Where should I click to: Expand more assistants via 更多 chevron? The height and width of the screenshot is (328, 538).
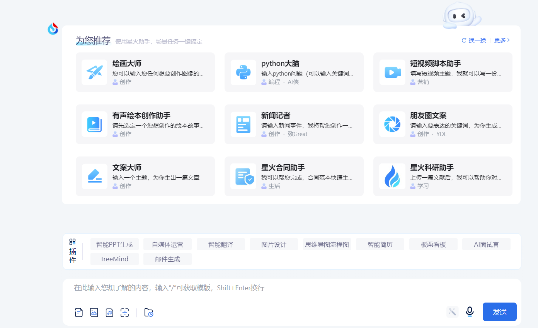tap(502, 40)
